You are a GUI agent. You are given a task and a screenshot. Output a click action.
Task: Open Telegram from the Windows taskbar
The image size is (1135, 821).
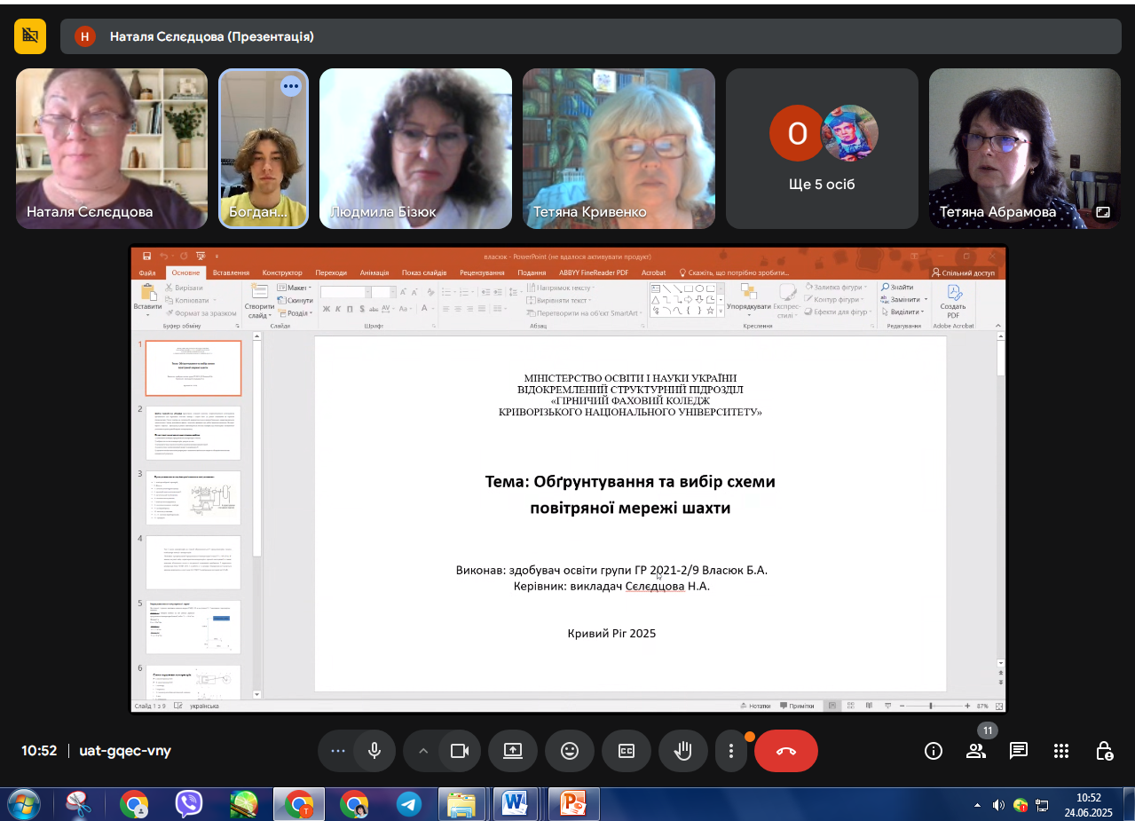[x=409, y=804]
